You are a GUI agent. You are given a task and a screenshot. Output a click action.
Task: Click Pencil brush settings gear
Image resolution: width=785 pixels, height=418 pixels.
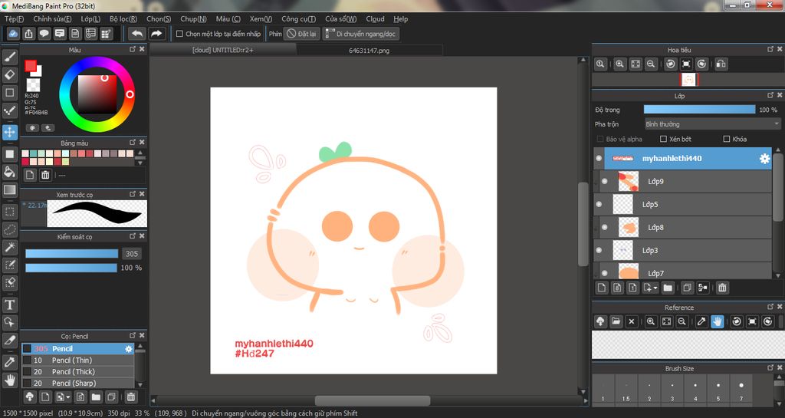pyautogui.click(x=129, y=349)
